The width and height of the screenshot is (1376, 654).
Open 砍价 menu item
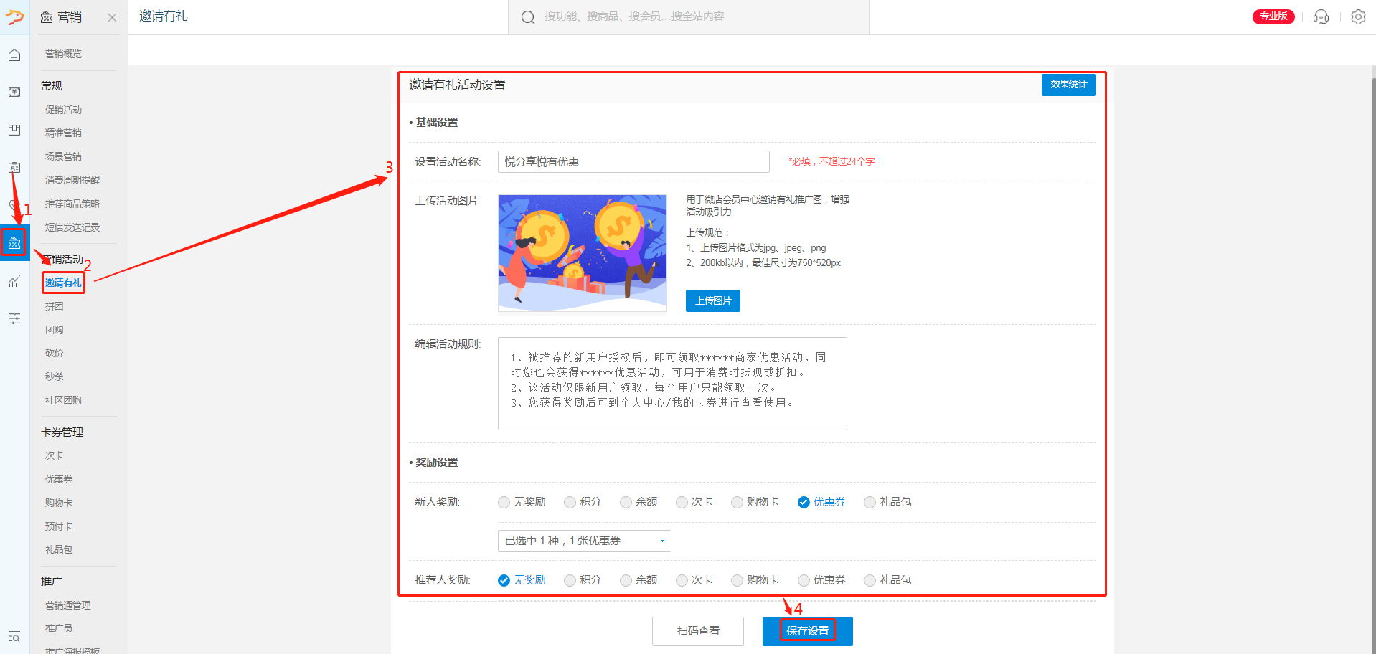tap(54, 353)
